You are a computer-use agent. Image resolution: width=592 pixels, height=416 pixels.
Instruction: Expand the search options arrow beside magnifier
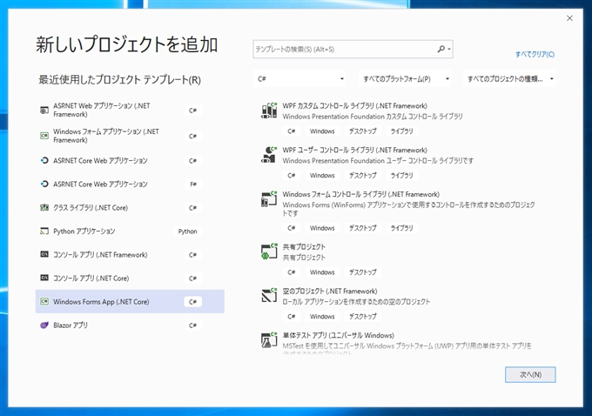449,50
